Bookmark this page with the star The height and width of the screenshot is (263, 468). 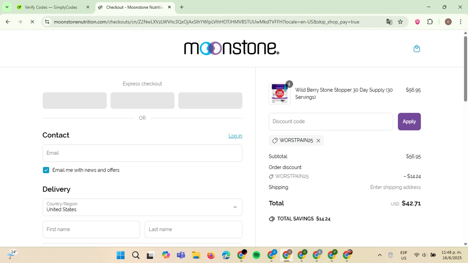click(401, 22)
